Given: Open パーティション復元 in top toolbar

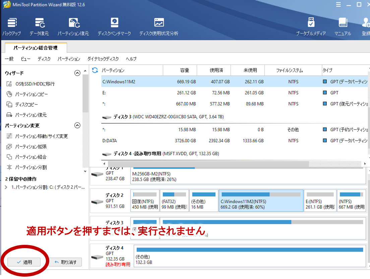Looking at the screenshot, I should click(73, 27).
